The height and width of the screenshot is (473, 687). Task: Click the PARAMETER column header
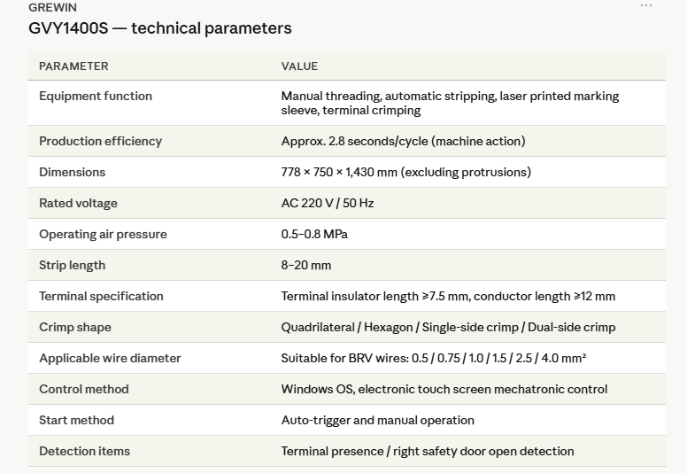[73, 66]
